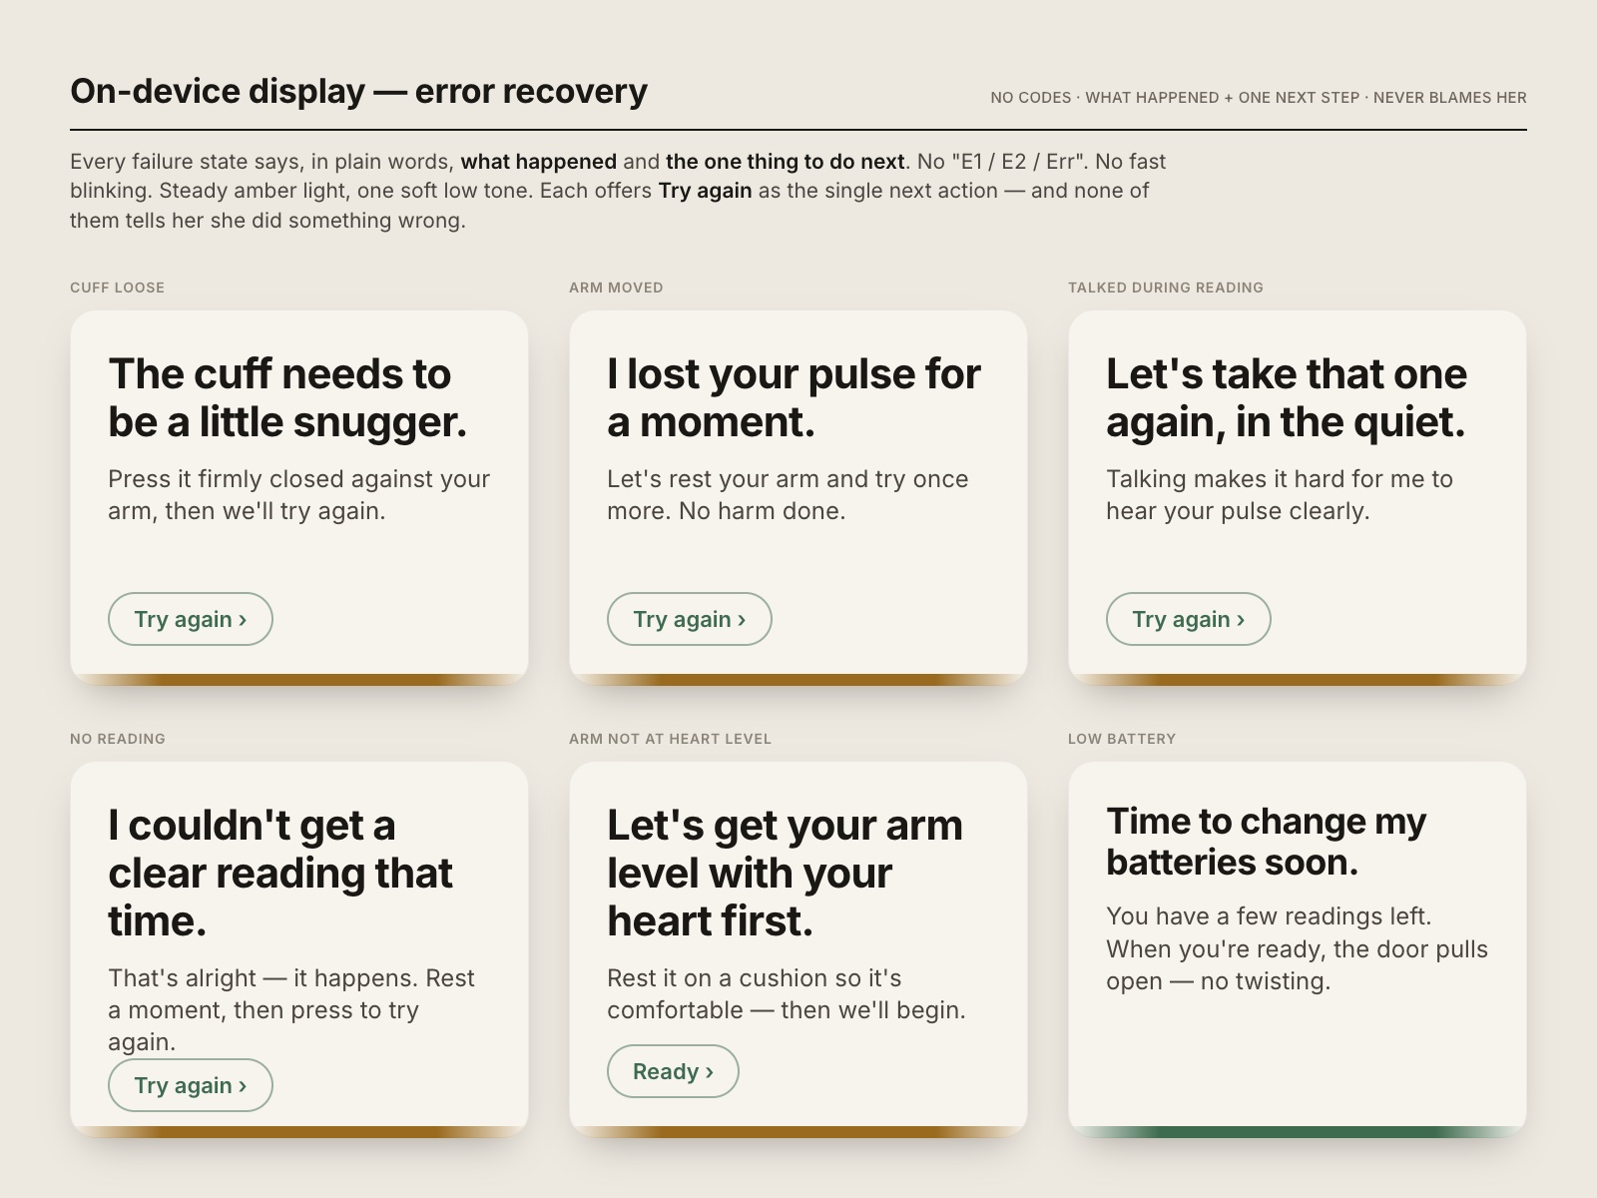Click the 'On-device display — error recovery' title
Image resolution: width=1597 pixels, height=1198 pixels.
(358, 91)
